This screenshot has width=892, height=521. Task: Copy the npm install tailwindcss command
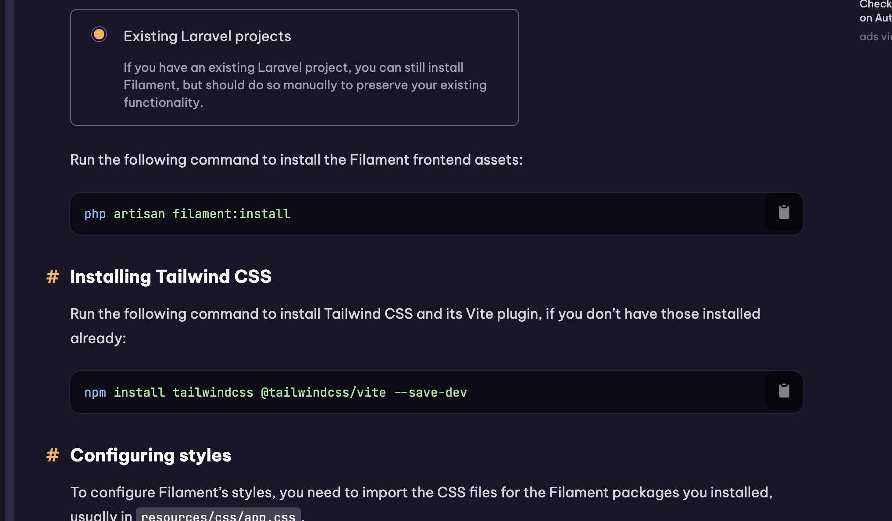pos(784,391)
